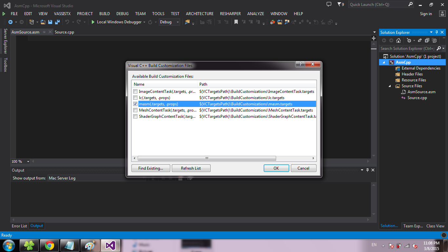Click the Save icon in the toolbar
The image size is (448, 252).
(x=50, y=22)
